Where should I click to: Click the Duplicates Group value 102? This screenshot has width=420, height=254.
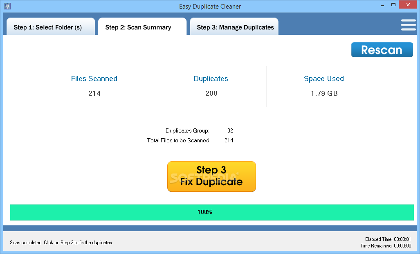[x=229, y=130]
